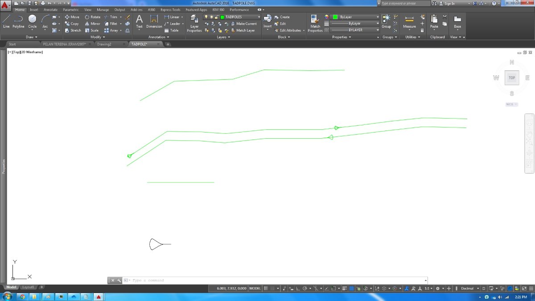The image size is (535, 301).
Task: Toggle MODEL space button
Action: tap(255, 289)
